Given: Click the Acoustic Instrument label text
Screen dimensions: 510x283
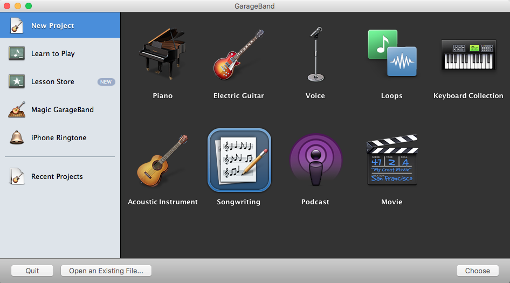Looking at the screenshot, I should (x=163, y=202).
